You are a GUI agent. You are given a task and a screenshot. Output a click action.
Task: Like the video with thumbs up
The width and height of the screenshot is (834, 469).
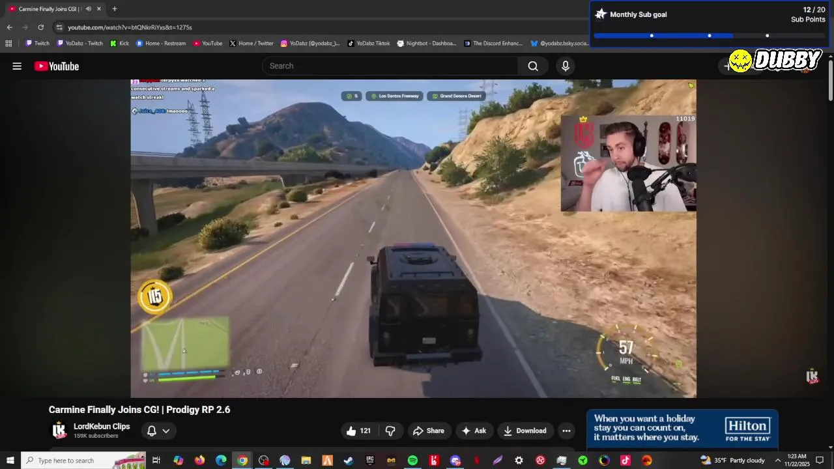tap(358, 431)
